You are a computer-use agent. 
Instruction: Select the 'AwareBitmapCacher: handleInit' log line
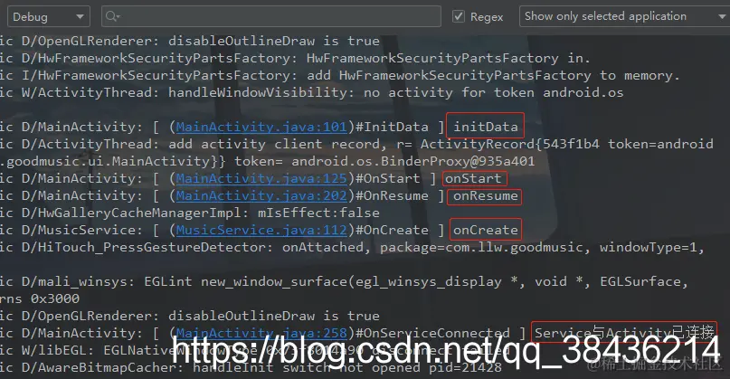pos(251,367)
